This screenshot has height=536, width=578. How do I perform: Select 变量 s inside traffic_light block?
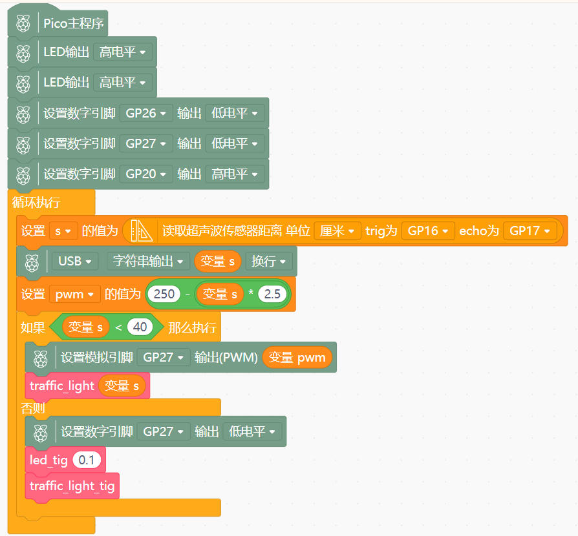[122, 386]
